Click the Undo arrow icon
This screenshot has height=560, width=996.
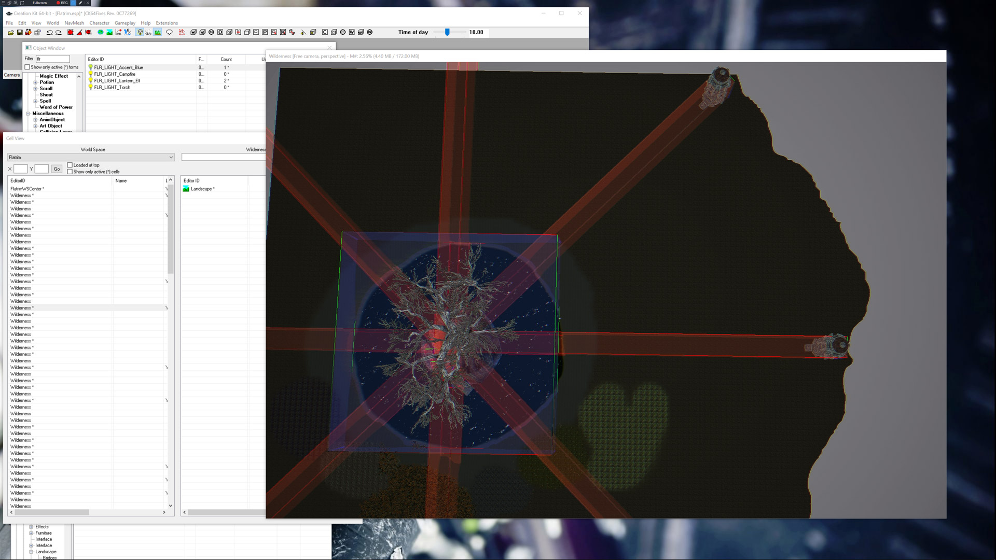(x=50, y=32)
